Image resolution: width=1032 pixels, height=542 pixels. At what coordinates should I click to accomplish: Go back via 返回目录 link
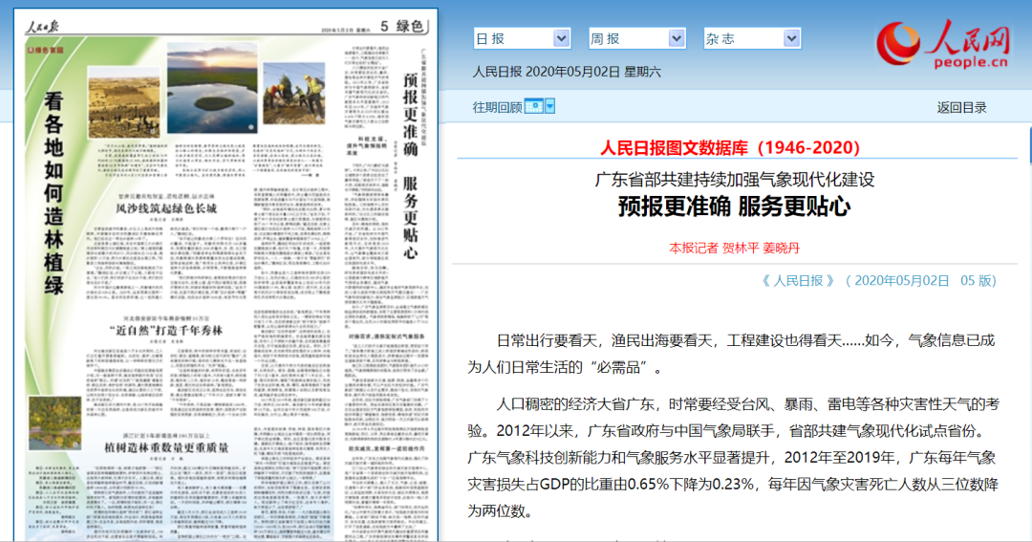coord(961,107)
